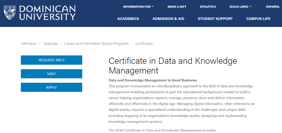282x133 pixels.
Task: Click 'Data and Knowledge Management Is Good Business' subheading
Action: pos(153,80)
